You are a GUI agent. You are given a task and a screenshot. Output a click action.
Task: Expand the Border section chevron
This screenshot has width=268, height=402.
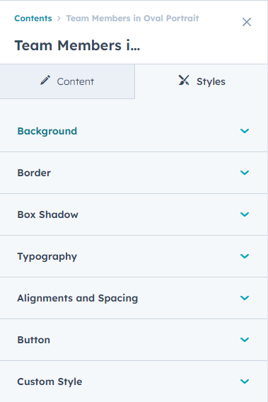(x=245, y=173)
